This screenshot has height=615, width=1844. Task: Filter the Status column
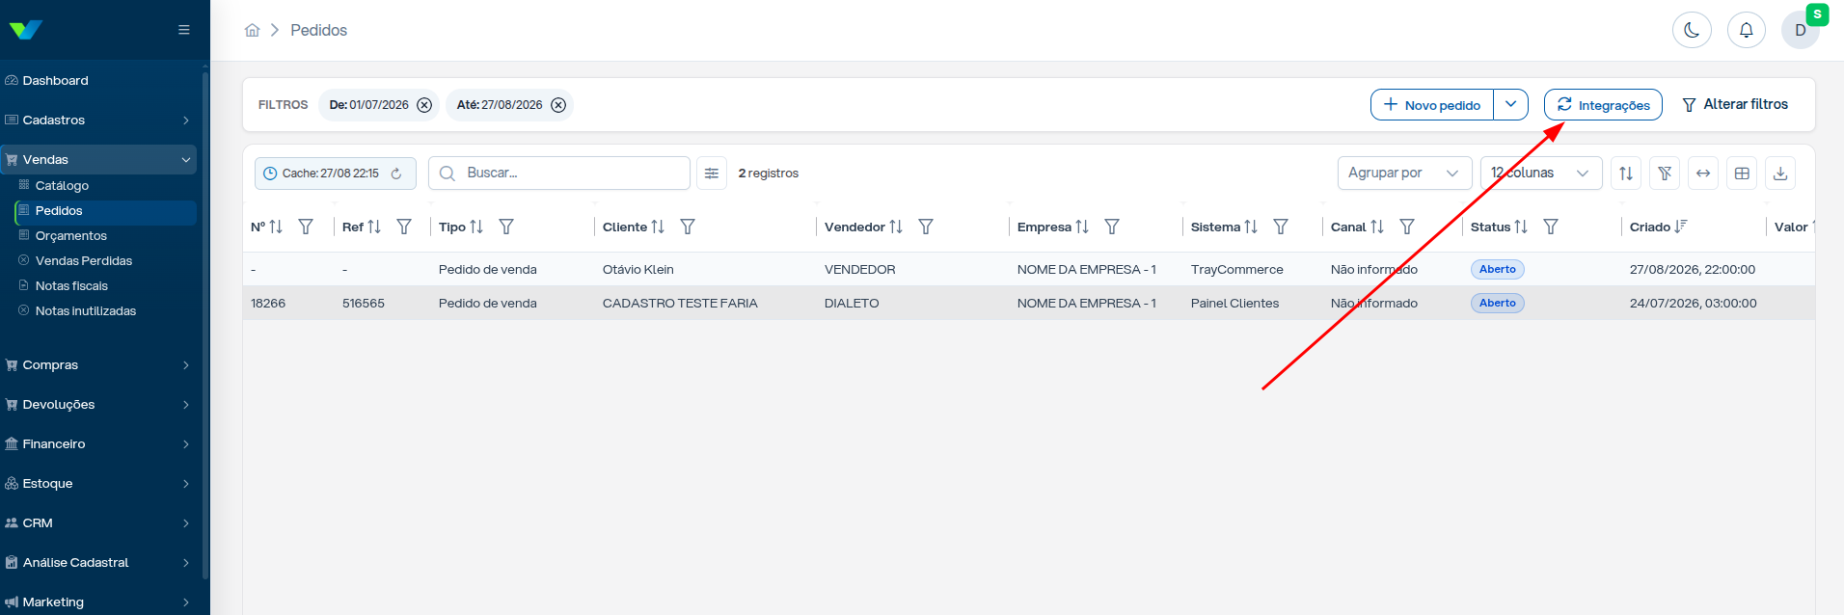[x=1551, y=227]
